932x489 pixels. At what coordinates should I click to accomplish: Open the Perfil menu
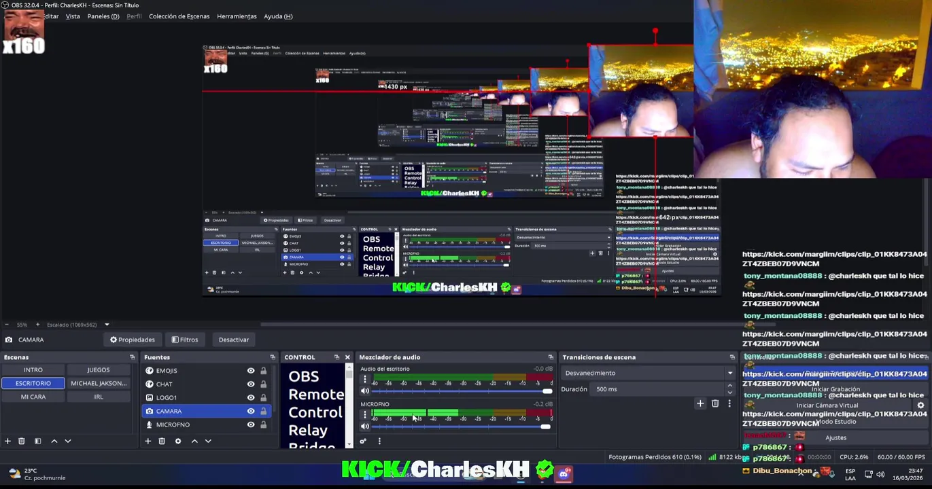[x=134, y=16]
